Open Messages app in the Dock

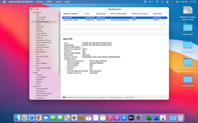[x=60, y=118]
